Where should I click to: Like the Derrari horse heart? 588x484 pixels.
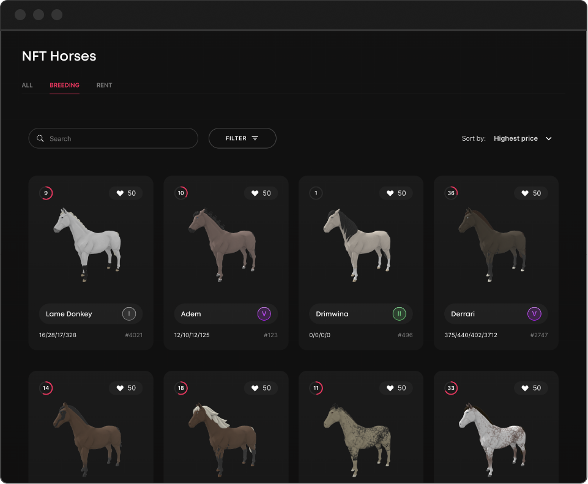[x=525, y=193]
